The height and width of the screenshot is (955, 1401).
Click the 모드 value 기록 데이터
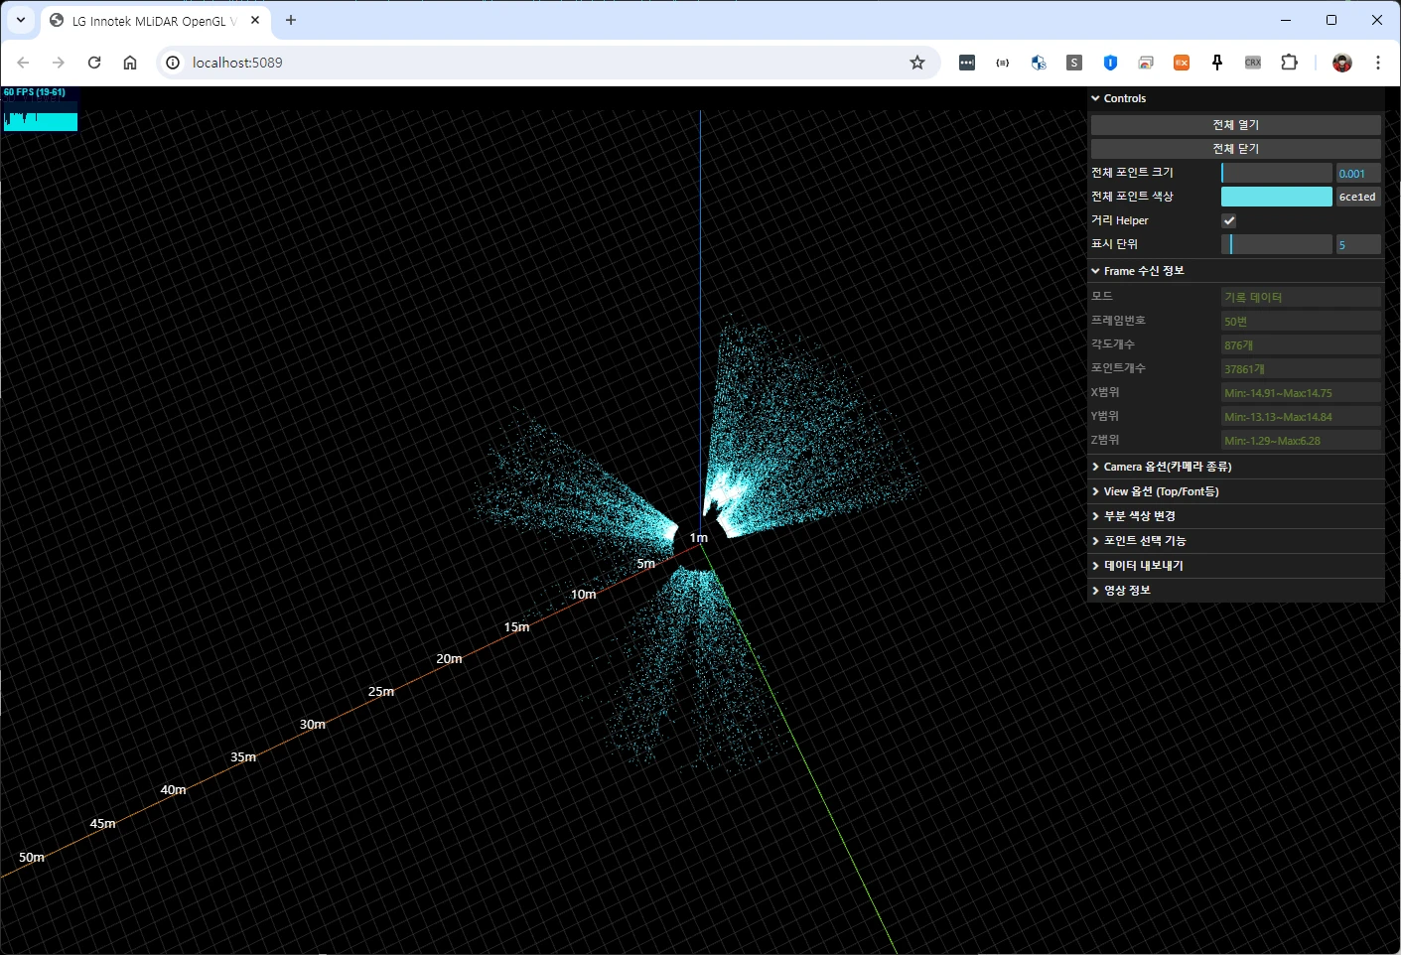[x=1301, y=297]
